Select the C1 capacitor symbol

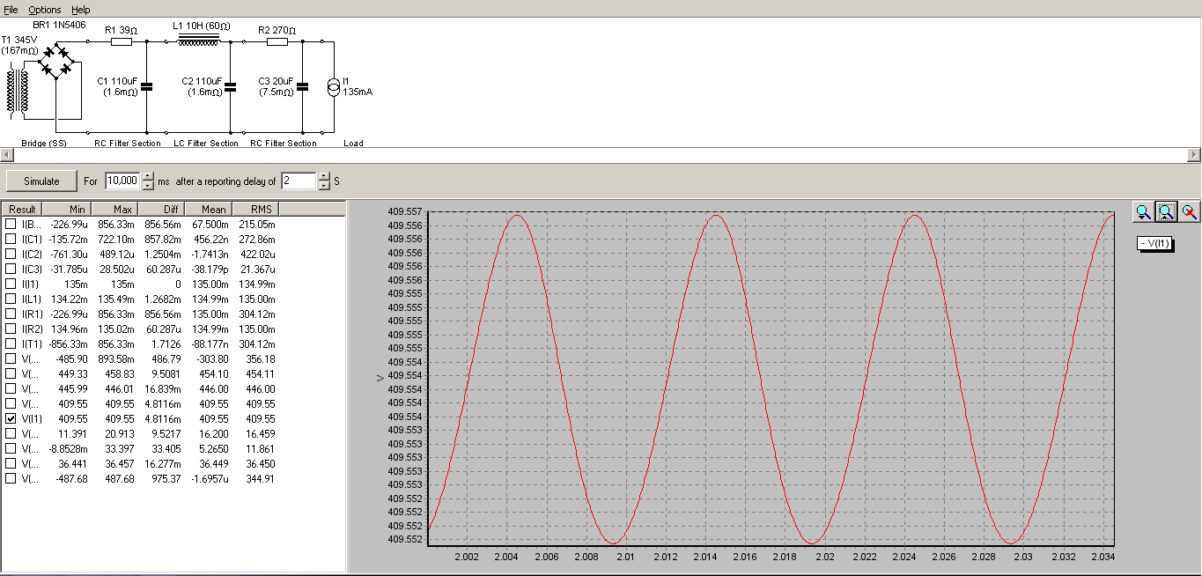click(146, 86)
